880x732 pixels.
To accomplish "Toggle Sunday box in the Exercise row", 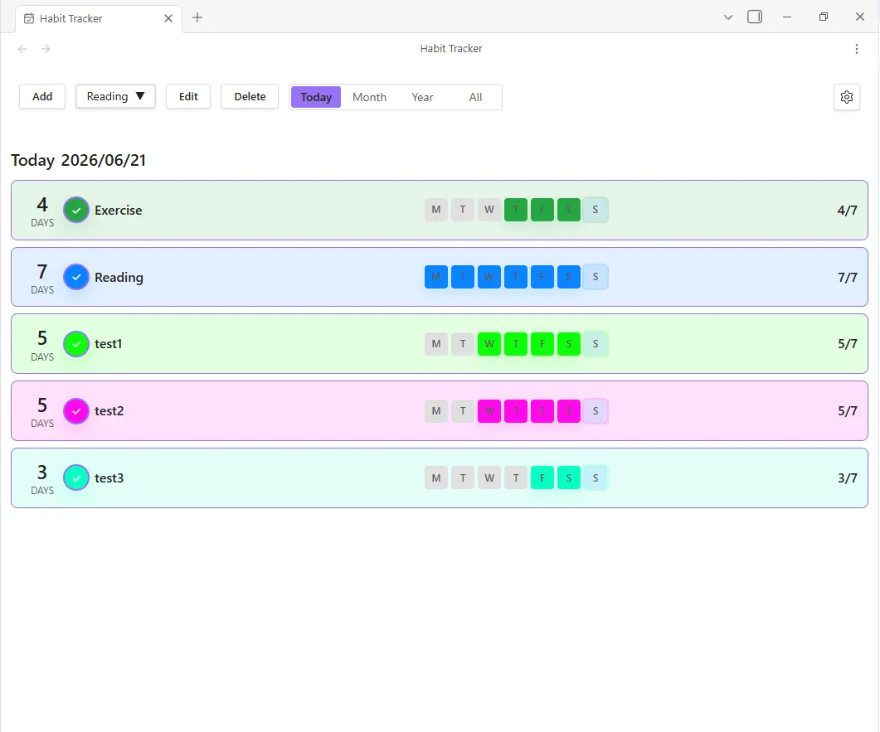I will pyautogui.click(x=596, y=210).
